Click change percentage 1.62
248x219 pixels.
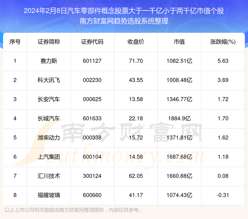pyautogui.click(x=223, y=138)
